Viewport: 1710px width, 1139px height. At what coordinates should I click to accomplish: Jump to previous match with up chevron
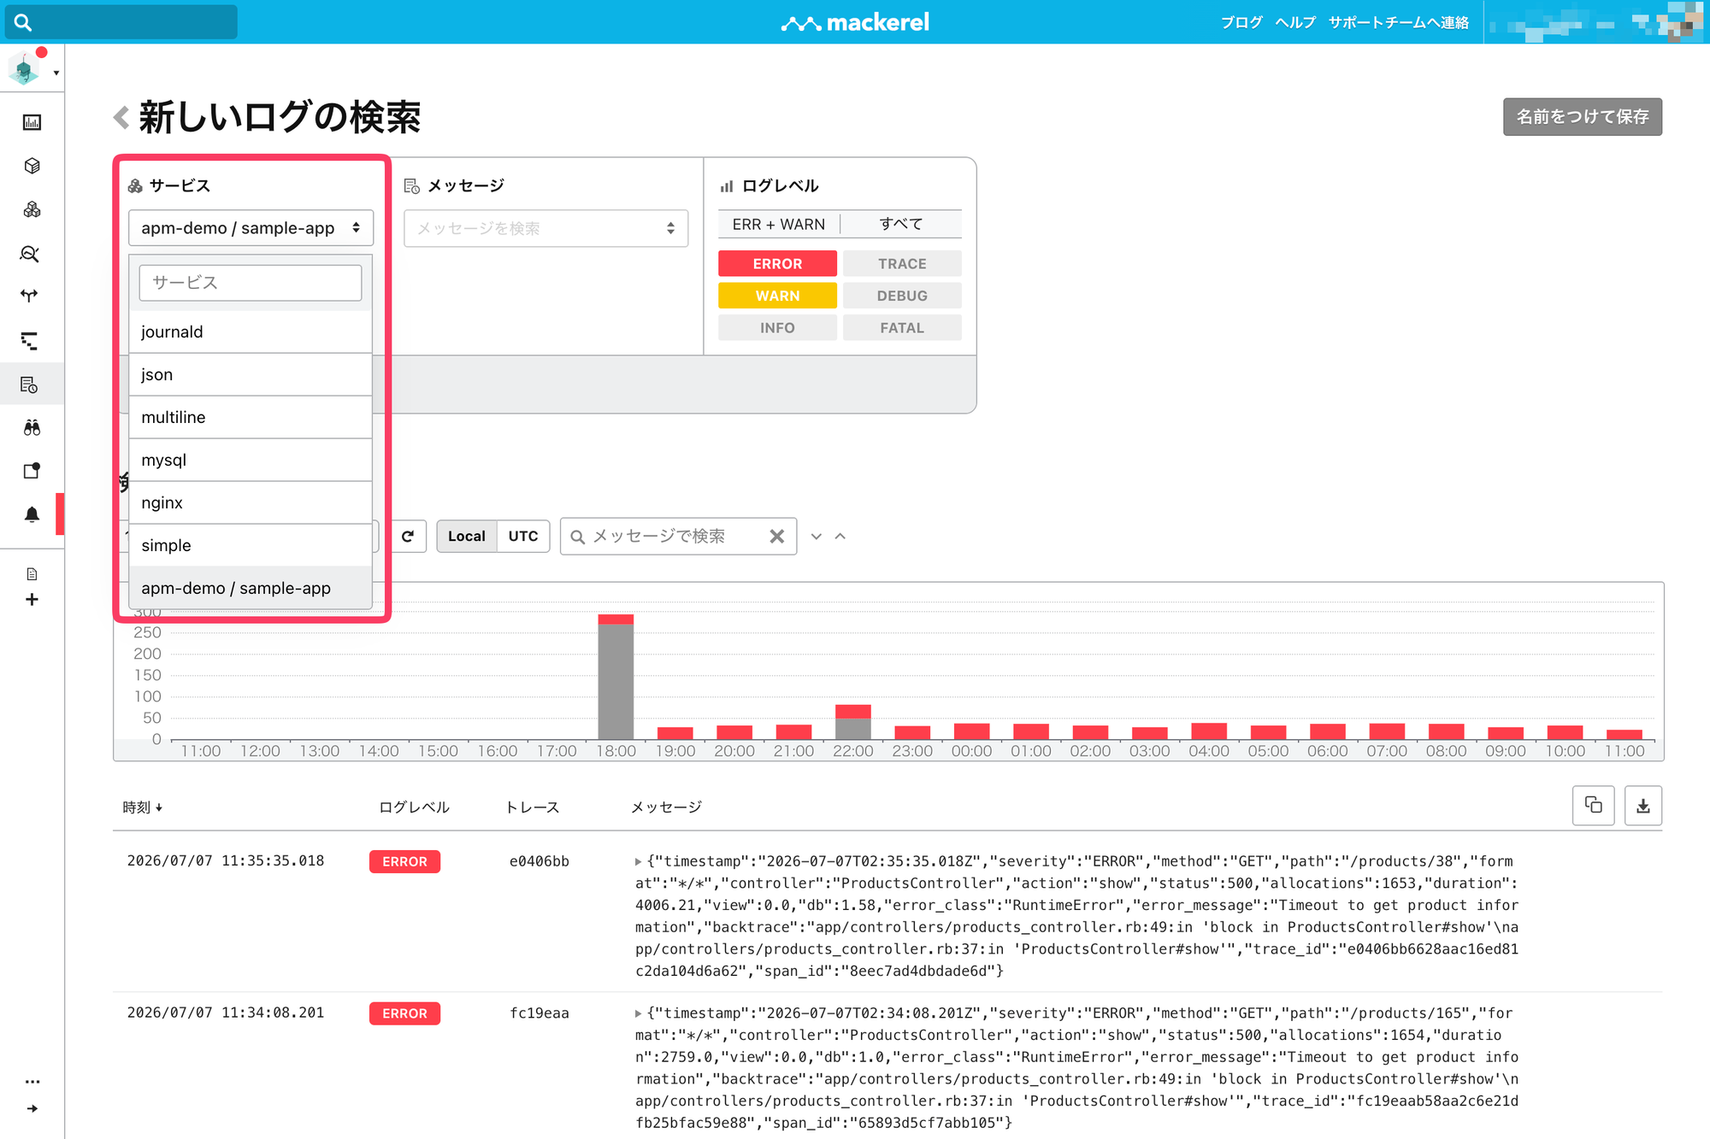840,537
